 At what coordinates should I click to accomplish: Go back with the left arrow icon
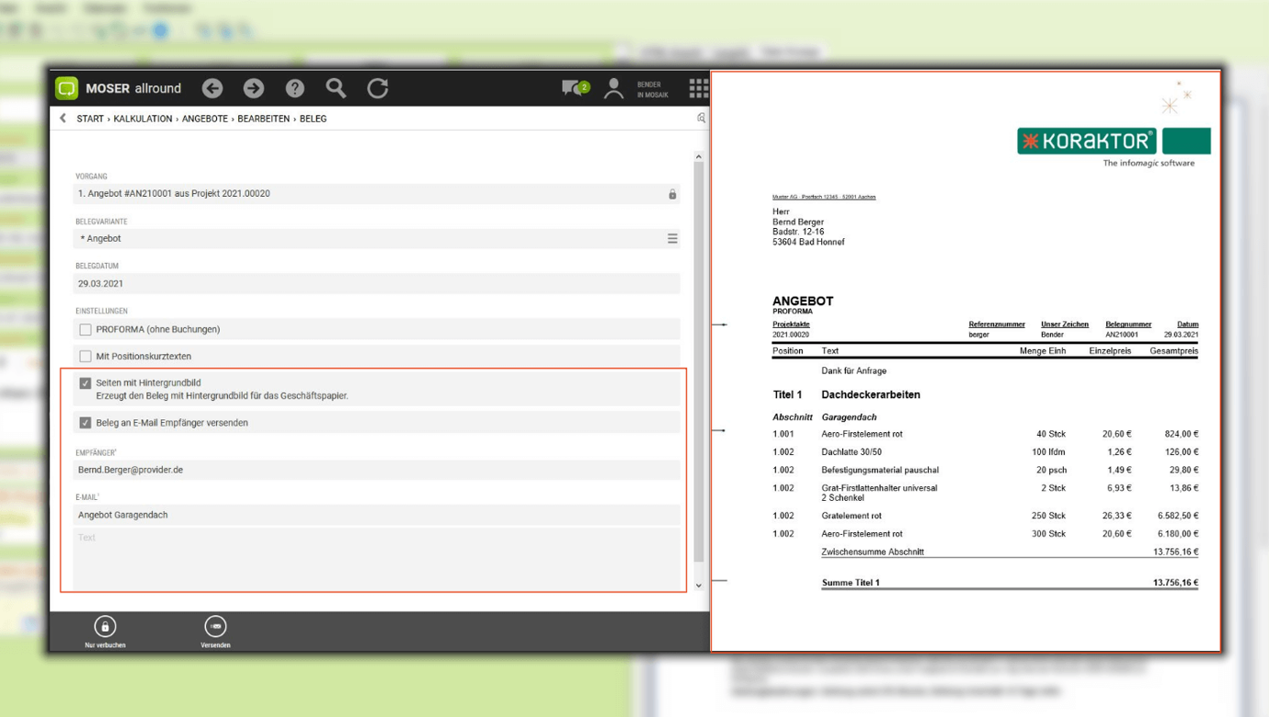coord(212,88)
